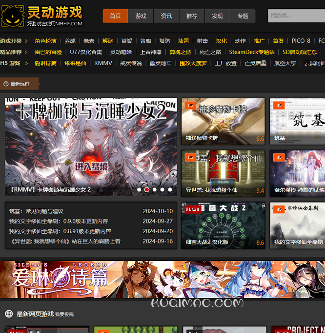Open the 细菌大战2 汉化版 game card
Image resolution: width=325 pixels, height=333 pixels.
coord(223,225)
